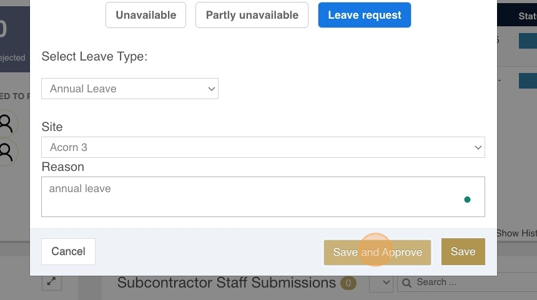This screenshot has height=300, width=537.
Task: Click the green dot in Reason field
Action: [x=467, y=200]
